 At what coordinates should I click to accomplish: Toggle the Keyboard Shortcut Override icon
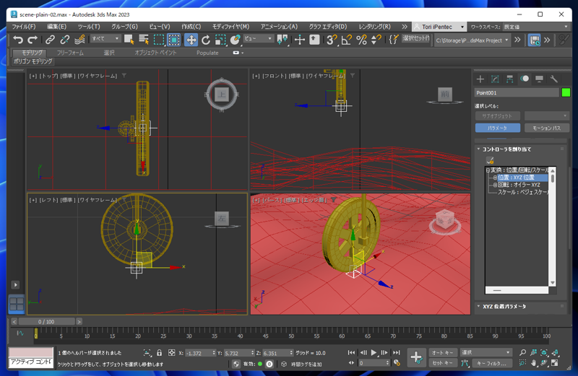(x=314, y=40)
